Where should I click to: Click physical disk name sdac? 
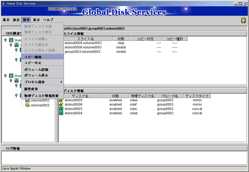tap(133, 109)
